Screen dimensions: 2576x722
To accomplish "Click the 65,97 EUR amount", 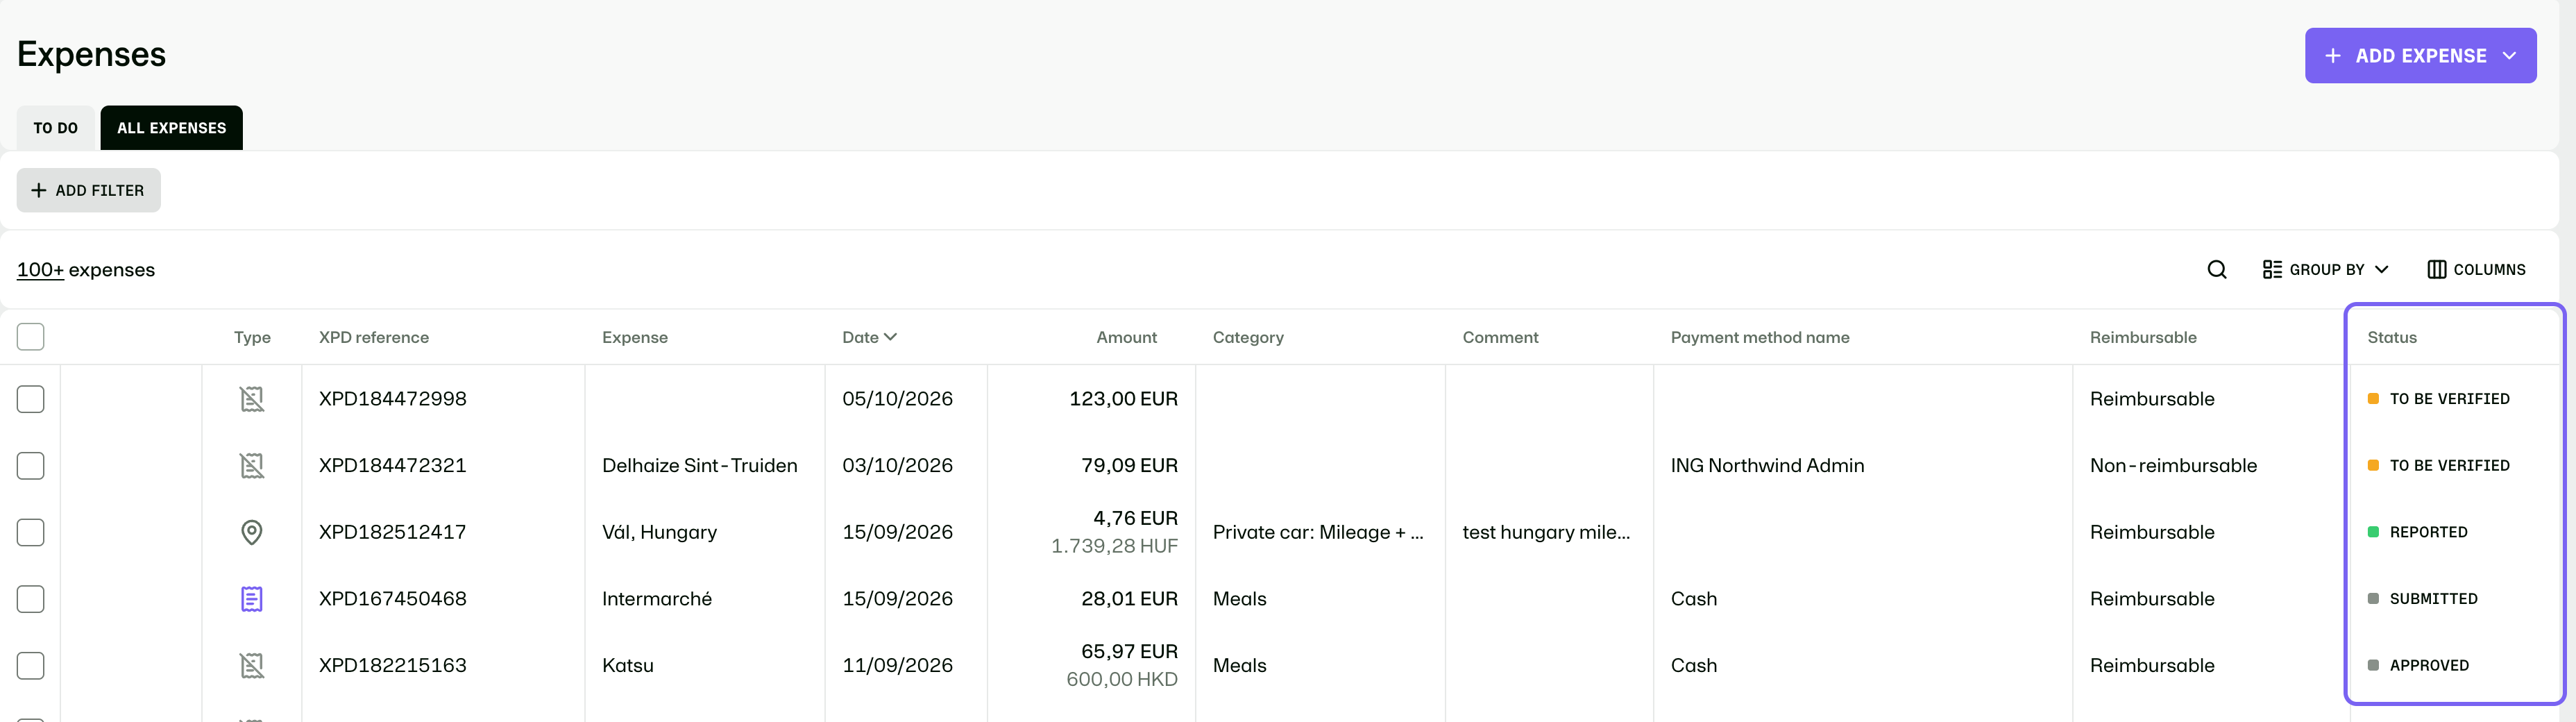I will click(x=1129, y=652).
